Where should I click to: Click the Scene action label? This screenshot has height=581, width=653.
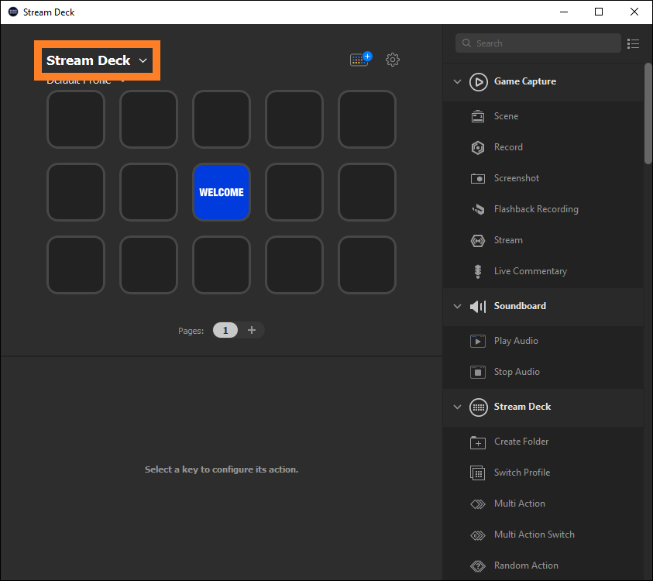(x=506, y=116)
